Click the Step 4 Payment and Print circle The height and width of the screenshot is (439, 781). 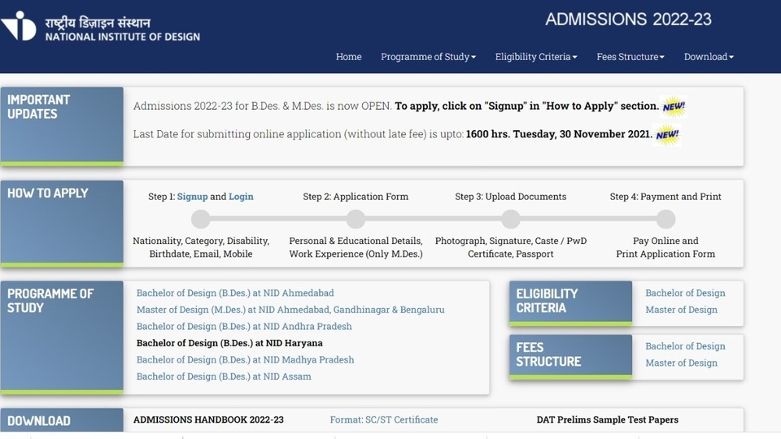coord(665,219)
